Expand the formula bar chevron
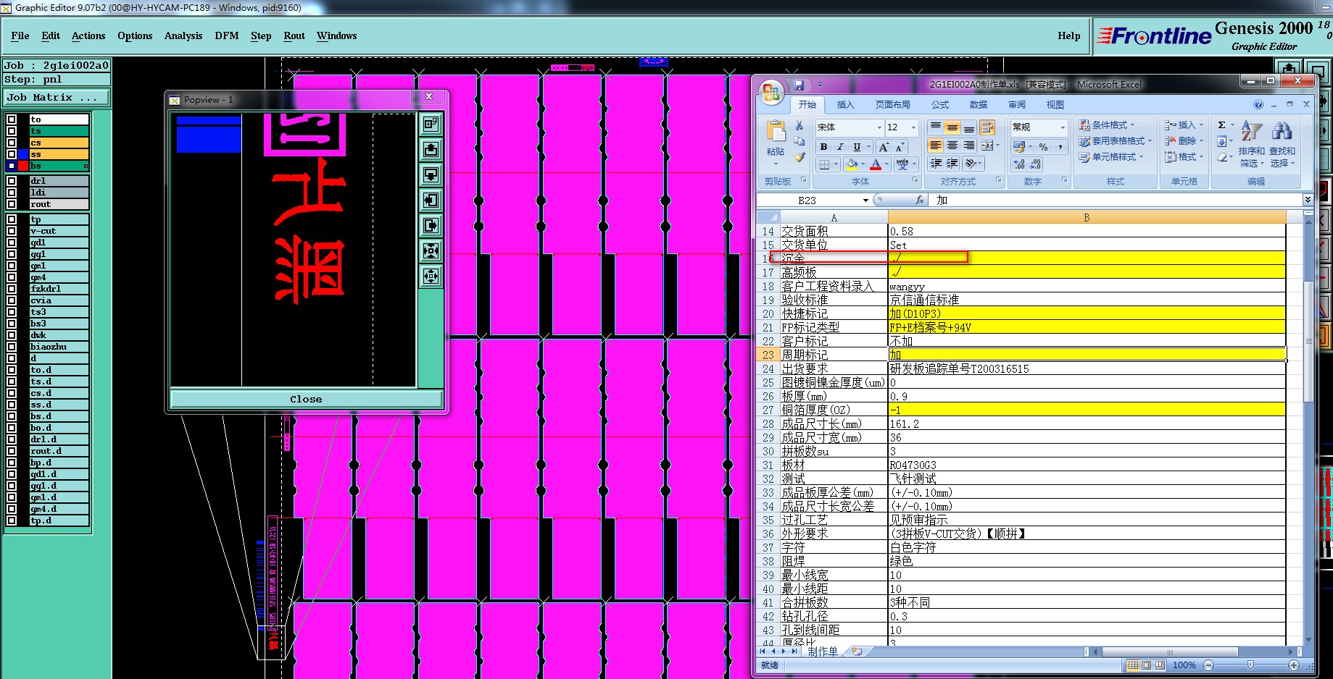This screenshot has height=679, width=1333. (1308, 200)
